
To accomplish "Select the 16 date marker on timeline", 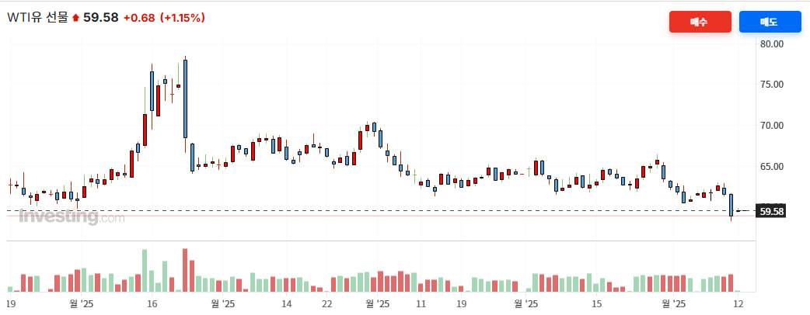I will [x=152, y=304].
